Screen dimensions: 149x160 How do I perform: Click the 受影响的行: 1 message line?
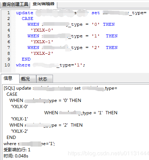tap(17, 150)
